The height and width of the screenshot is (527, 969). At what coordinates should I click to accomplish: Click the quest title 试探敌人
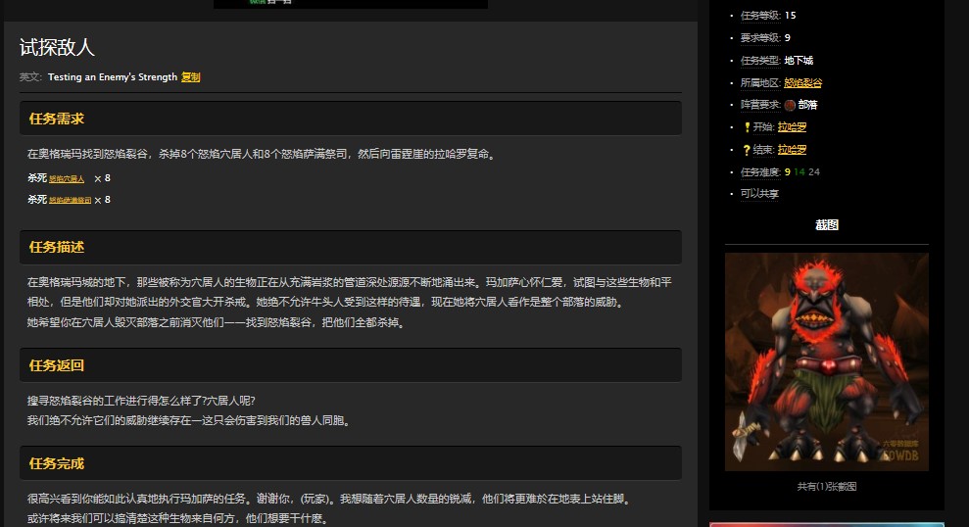57,47
